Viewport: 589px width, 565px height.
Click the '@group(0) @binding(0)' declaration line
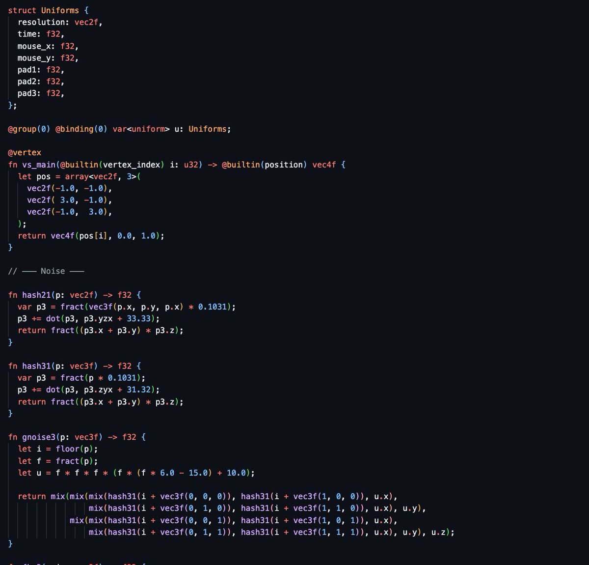point(119,129)
